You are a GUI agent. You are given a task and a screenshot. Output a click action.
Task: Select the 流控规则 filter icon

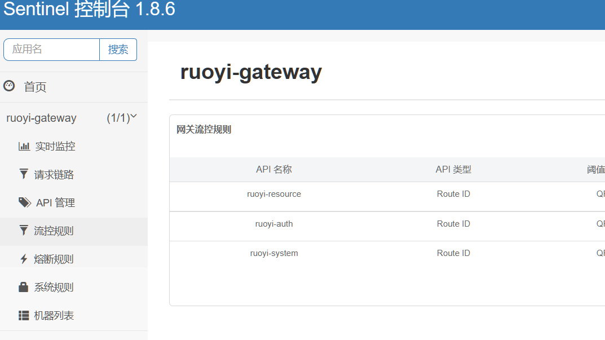pos(25,231)
